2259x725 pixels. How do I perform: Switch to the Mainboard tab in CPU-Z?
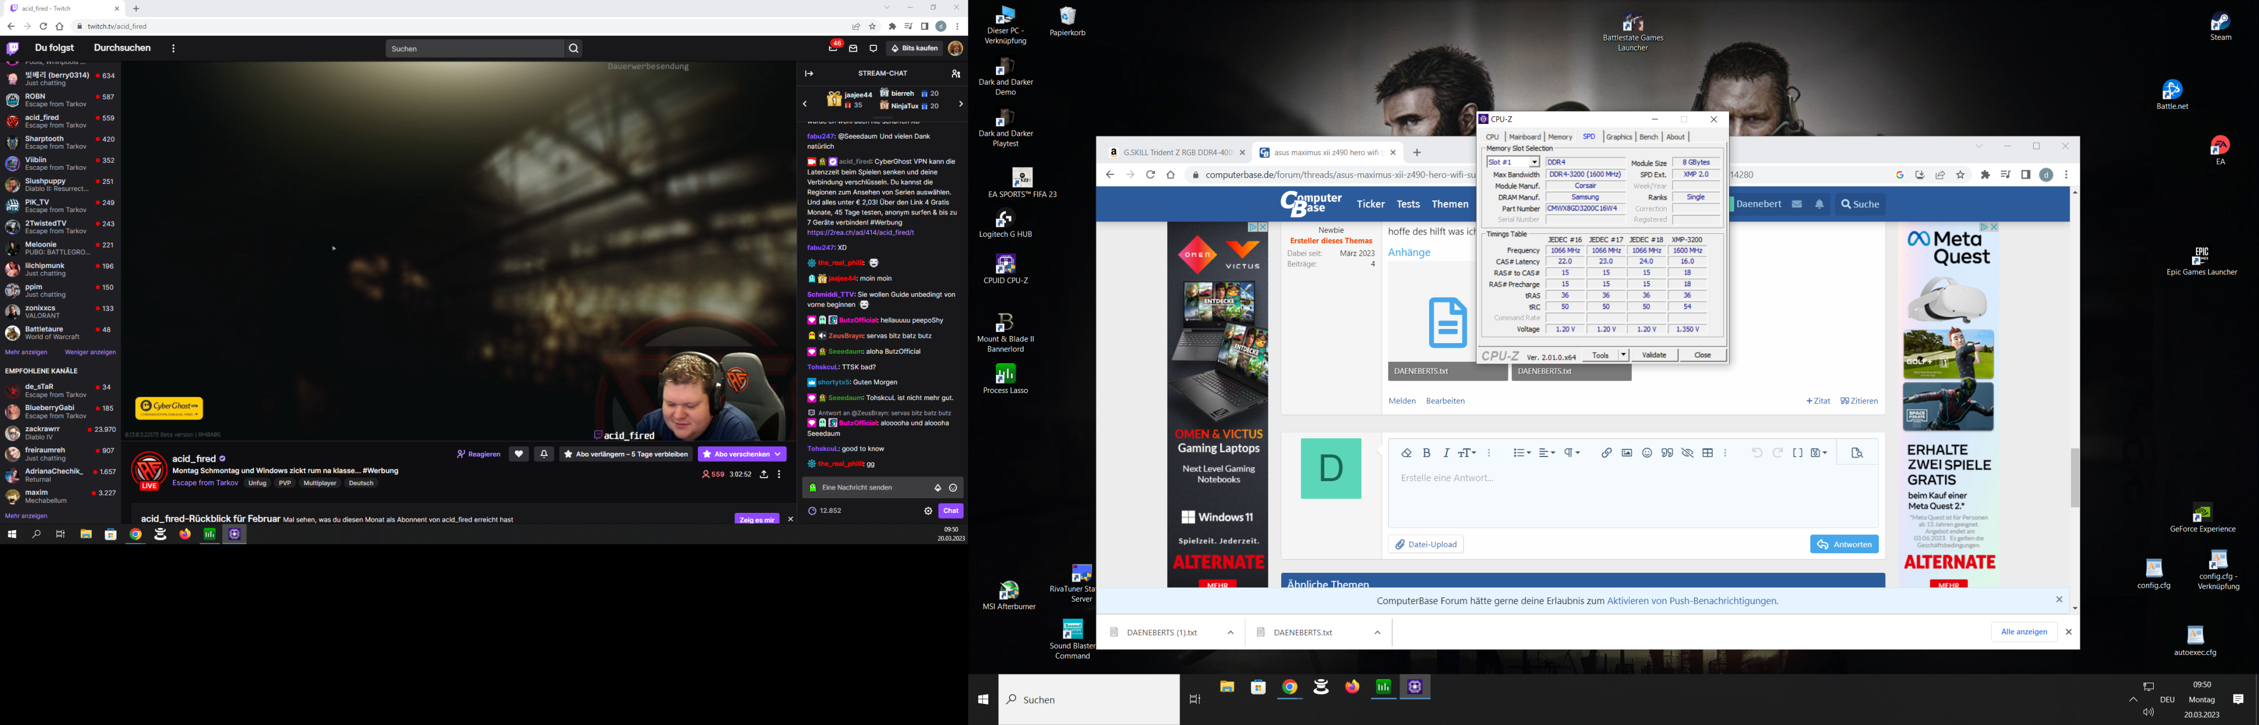click(x=1525, y=136)
